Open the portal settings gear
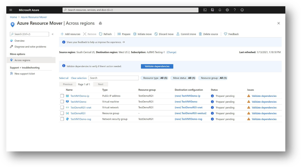Viewport: 301px width, 167px height. (x=227, y=10)
